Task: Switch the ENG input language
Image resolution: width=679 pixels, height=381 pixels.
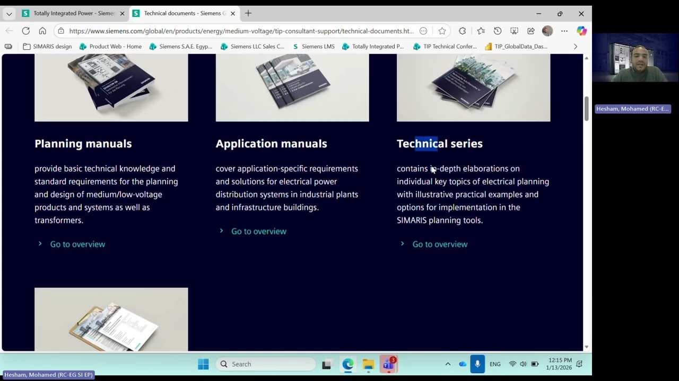Action: pyautogui.click(x=495, y=364)
